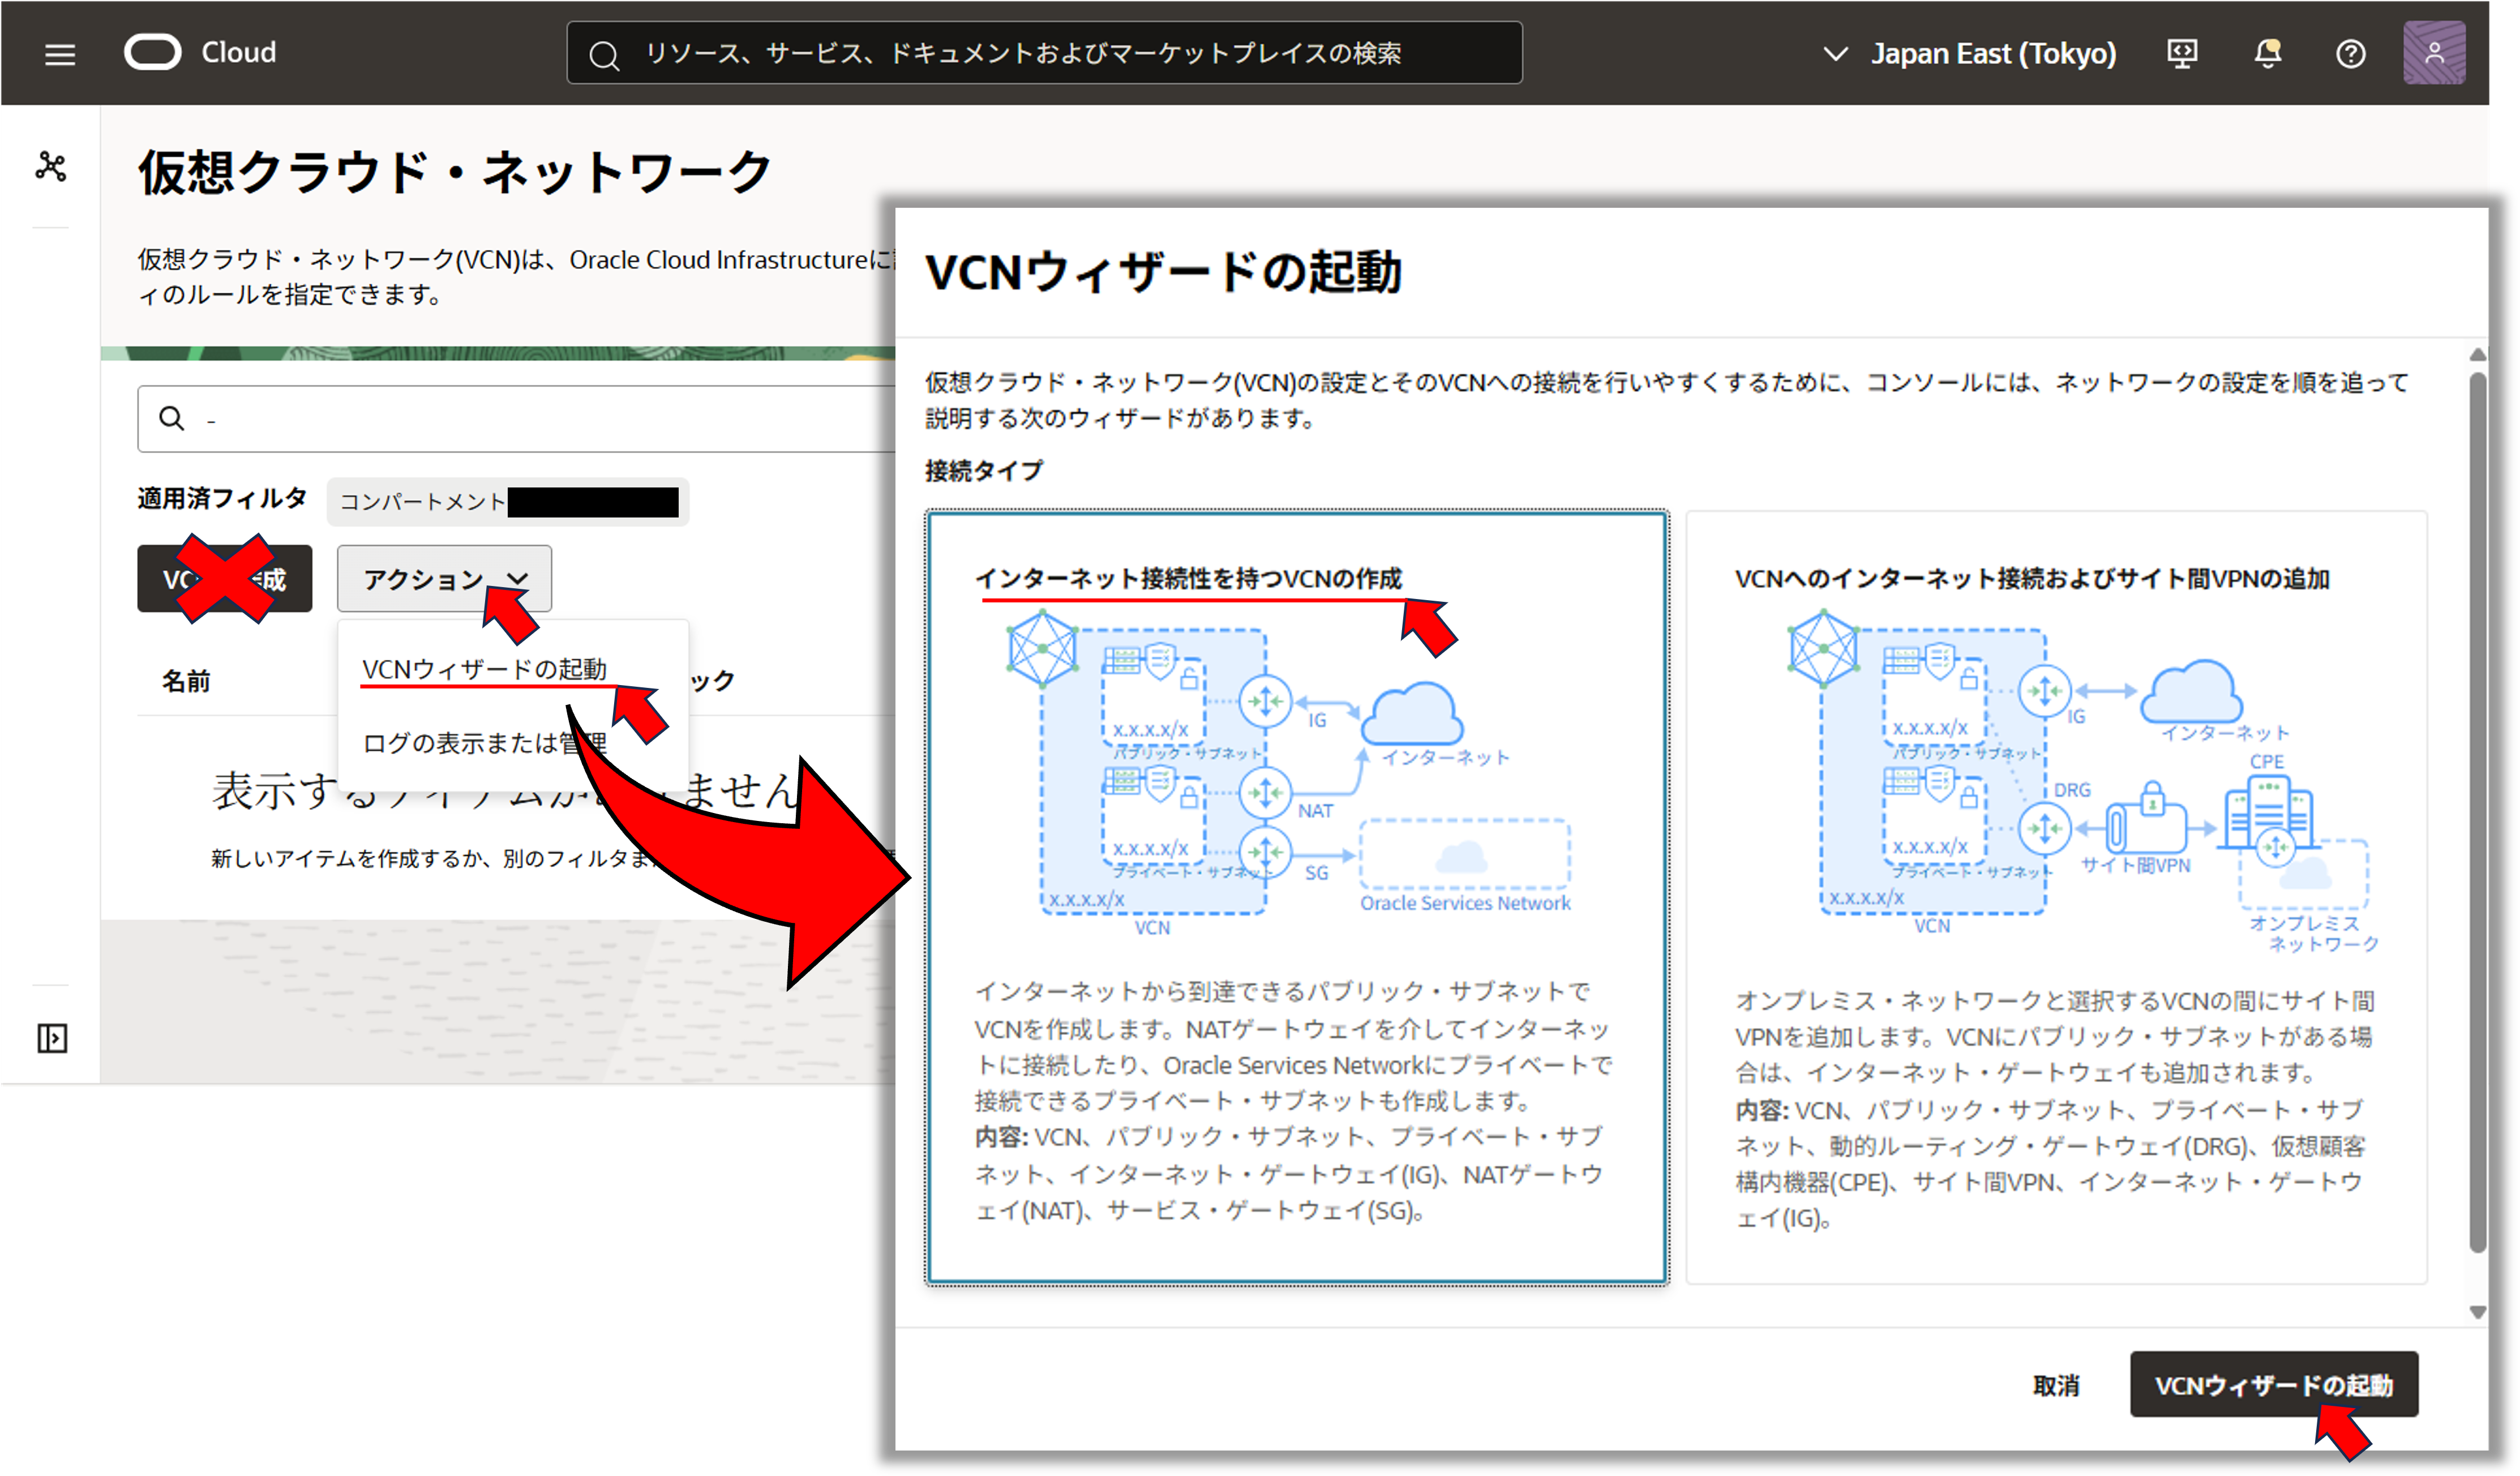Viewport: 2520px width, 1476px height.
Task: Expand the collapsed side panel icon
Action: click(52, 1038)
